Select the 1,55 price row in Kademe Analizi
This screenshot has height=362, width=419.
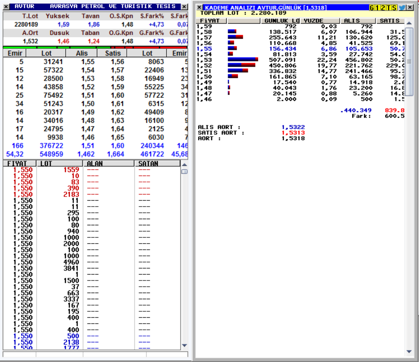300,49
